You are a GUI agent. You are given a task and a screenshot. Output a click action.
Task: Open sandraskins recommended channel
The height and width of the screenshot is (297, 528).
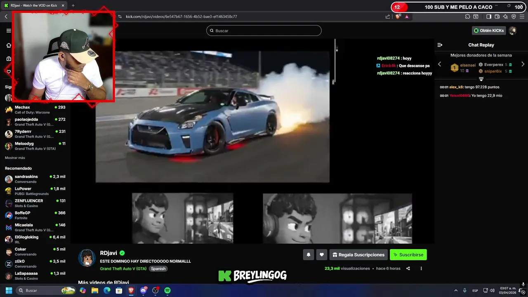(x=35, y=179)
